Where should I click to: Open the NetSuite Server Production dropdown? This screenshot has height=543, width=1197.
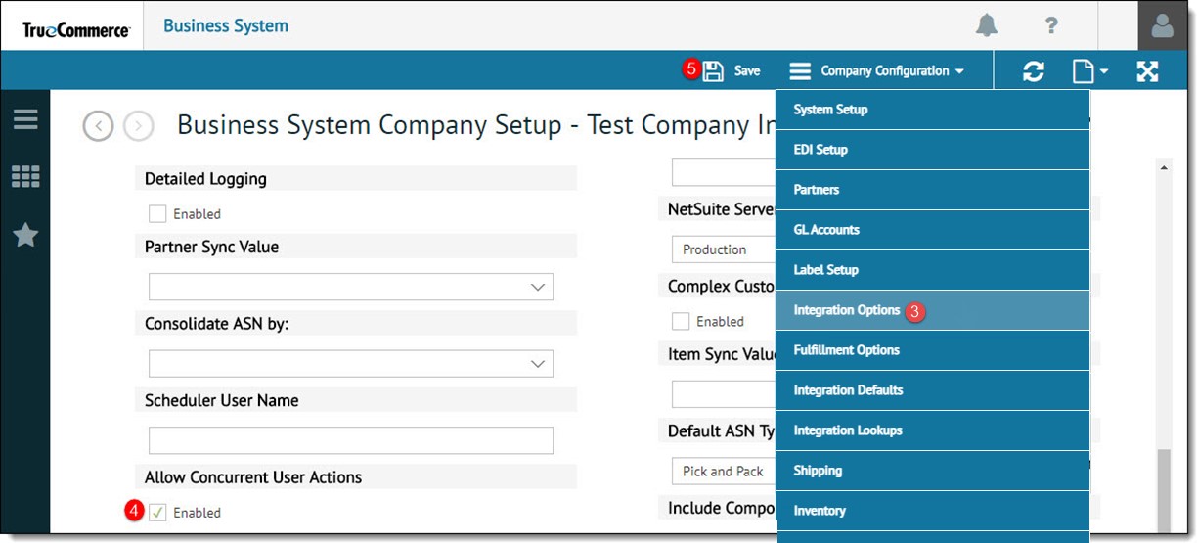tap(724, 249)
